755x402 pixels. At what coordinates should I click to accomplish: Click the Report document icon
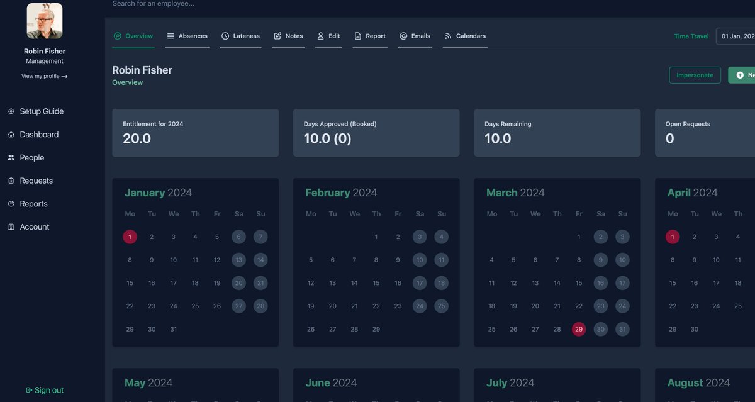tap(358, 36)
